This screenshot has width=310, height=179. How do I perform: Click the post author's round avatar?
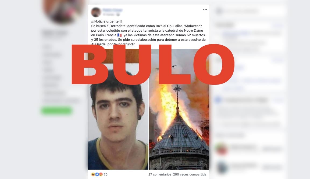point(96,12)
